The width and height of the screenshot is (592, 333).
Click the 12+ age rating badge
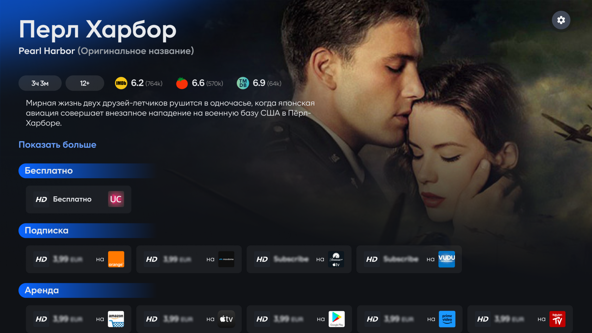pos(85,83)
